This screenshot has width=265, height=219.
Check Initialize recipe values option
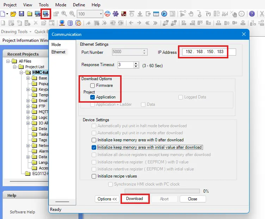point(94,176)
